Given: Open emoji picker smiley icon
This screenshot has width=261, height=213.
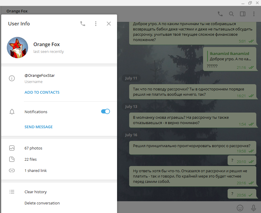Looking at the screenshot, I should [240, 208].
